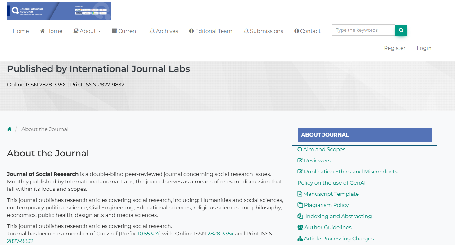Open the Archives menu item

164,31
